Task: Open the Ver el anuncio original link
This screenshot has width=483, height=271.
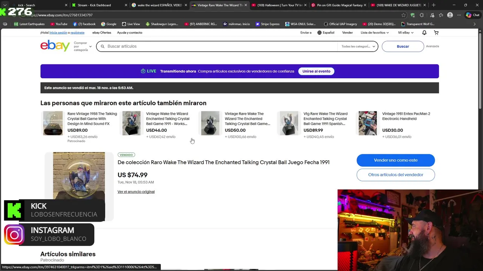Action: coord(136,192)
